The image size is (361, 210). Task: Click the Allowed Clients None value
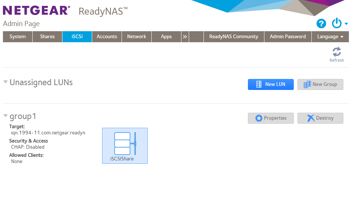pyautogui.click(x=17, y=162)
